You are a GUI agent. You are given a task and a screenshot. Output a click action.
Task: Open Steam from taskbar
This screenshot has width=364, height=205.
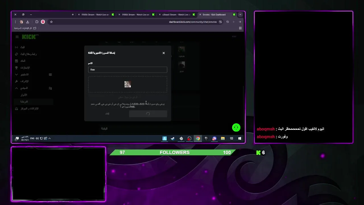point(173,138)
